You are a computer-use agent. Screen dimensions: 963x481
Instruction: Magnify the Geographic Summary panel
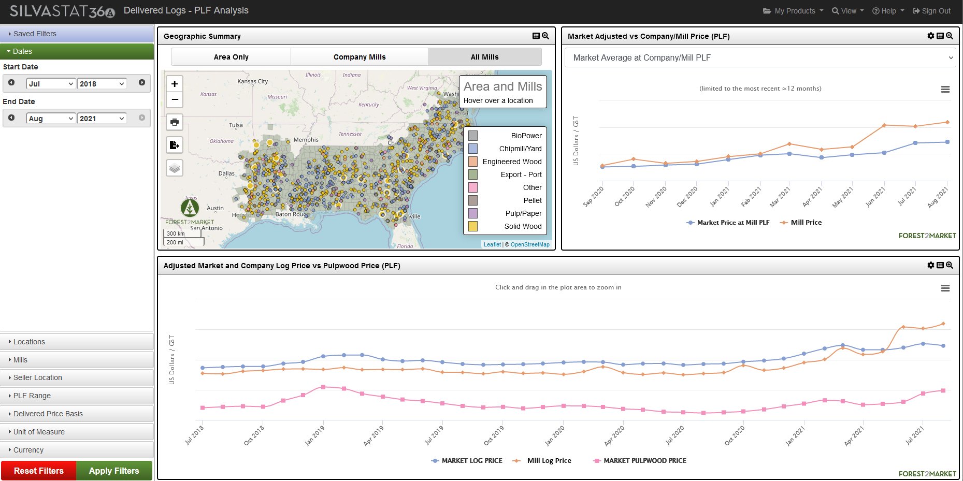pos(545,36)
